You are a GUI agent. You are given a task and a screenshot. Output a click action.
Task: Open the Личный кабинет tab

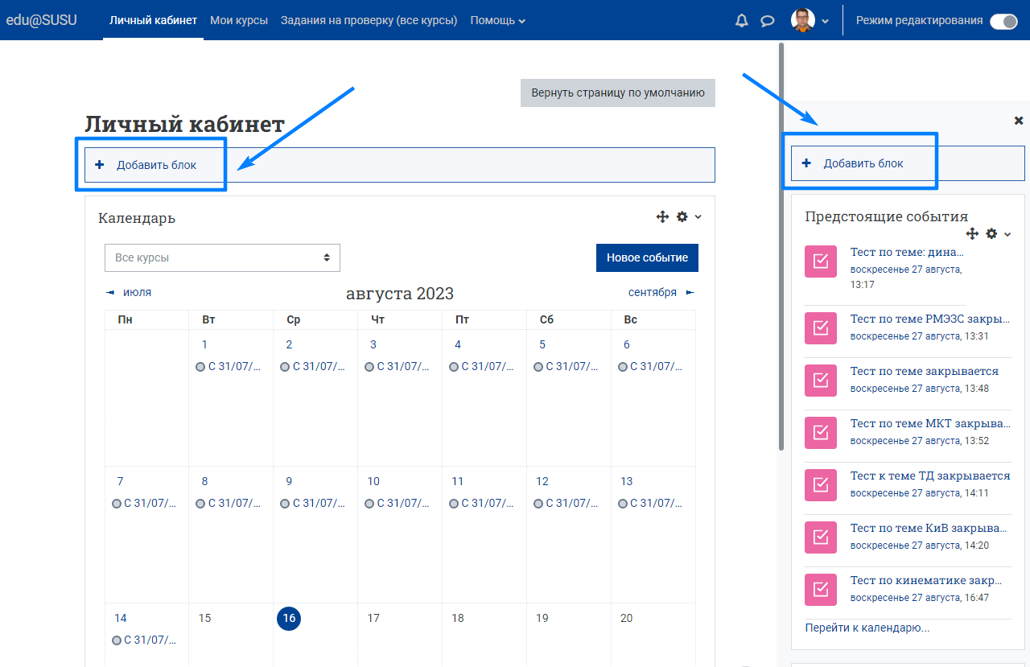tap(154, 20)
